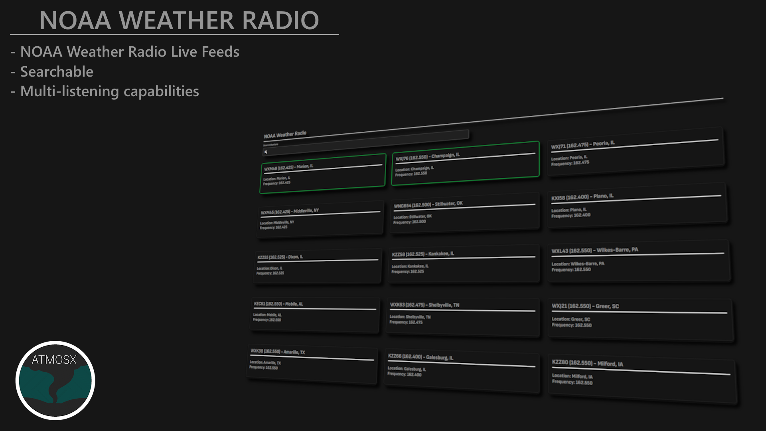766x431 pixels.
Task: Choose the KZZ66 Galesburg, IL station card
Action: [462, 371]
